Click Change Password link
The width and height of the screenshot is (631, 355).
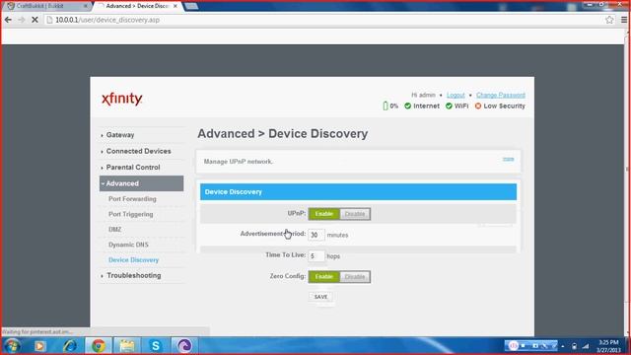click(x=501, y=95)
